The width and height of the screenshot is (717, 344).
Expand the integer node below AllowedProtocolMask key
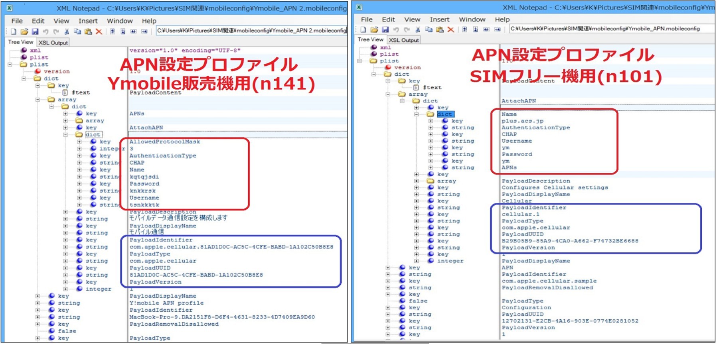(79, 149)
